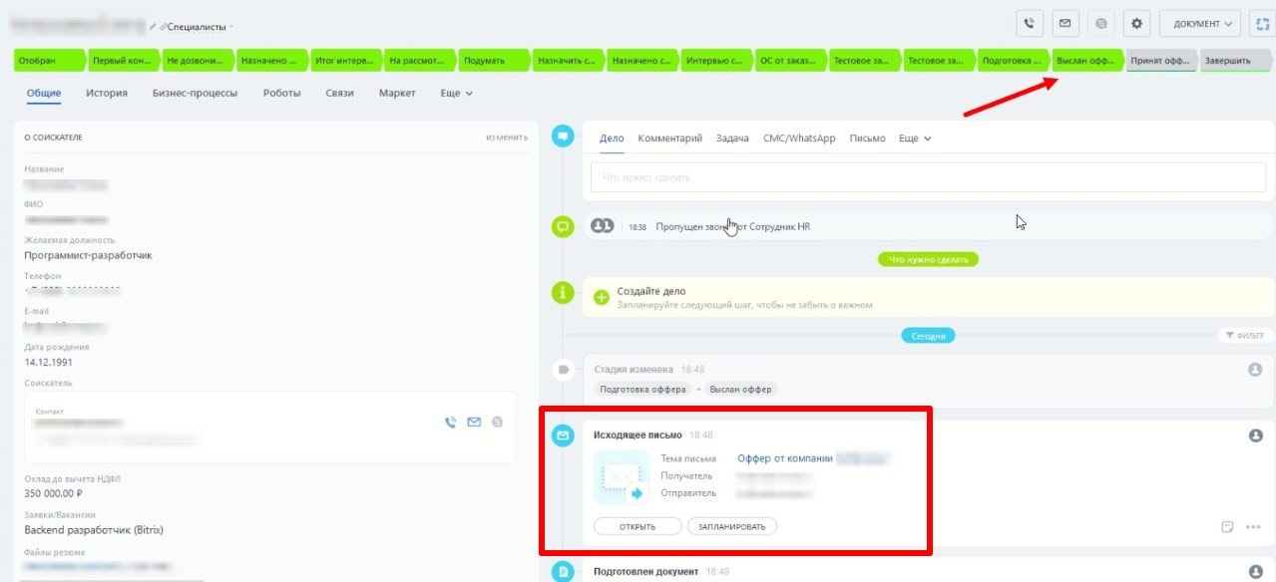Select the СМС/WhatsApp timeline tab

[x=799, y=139]
